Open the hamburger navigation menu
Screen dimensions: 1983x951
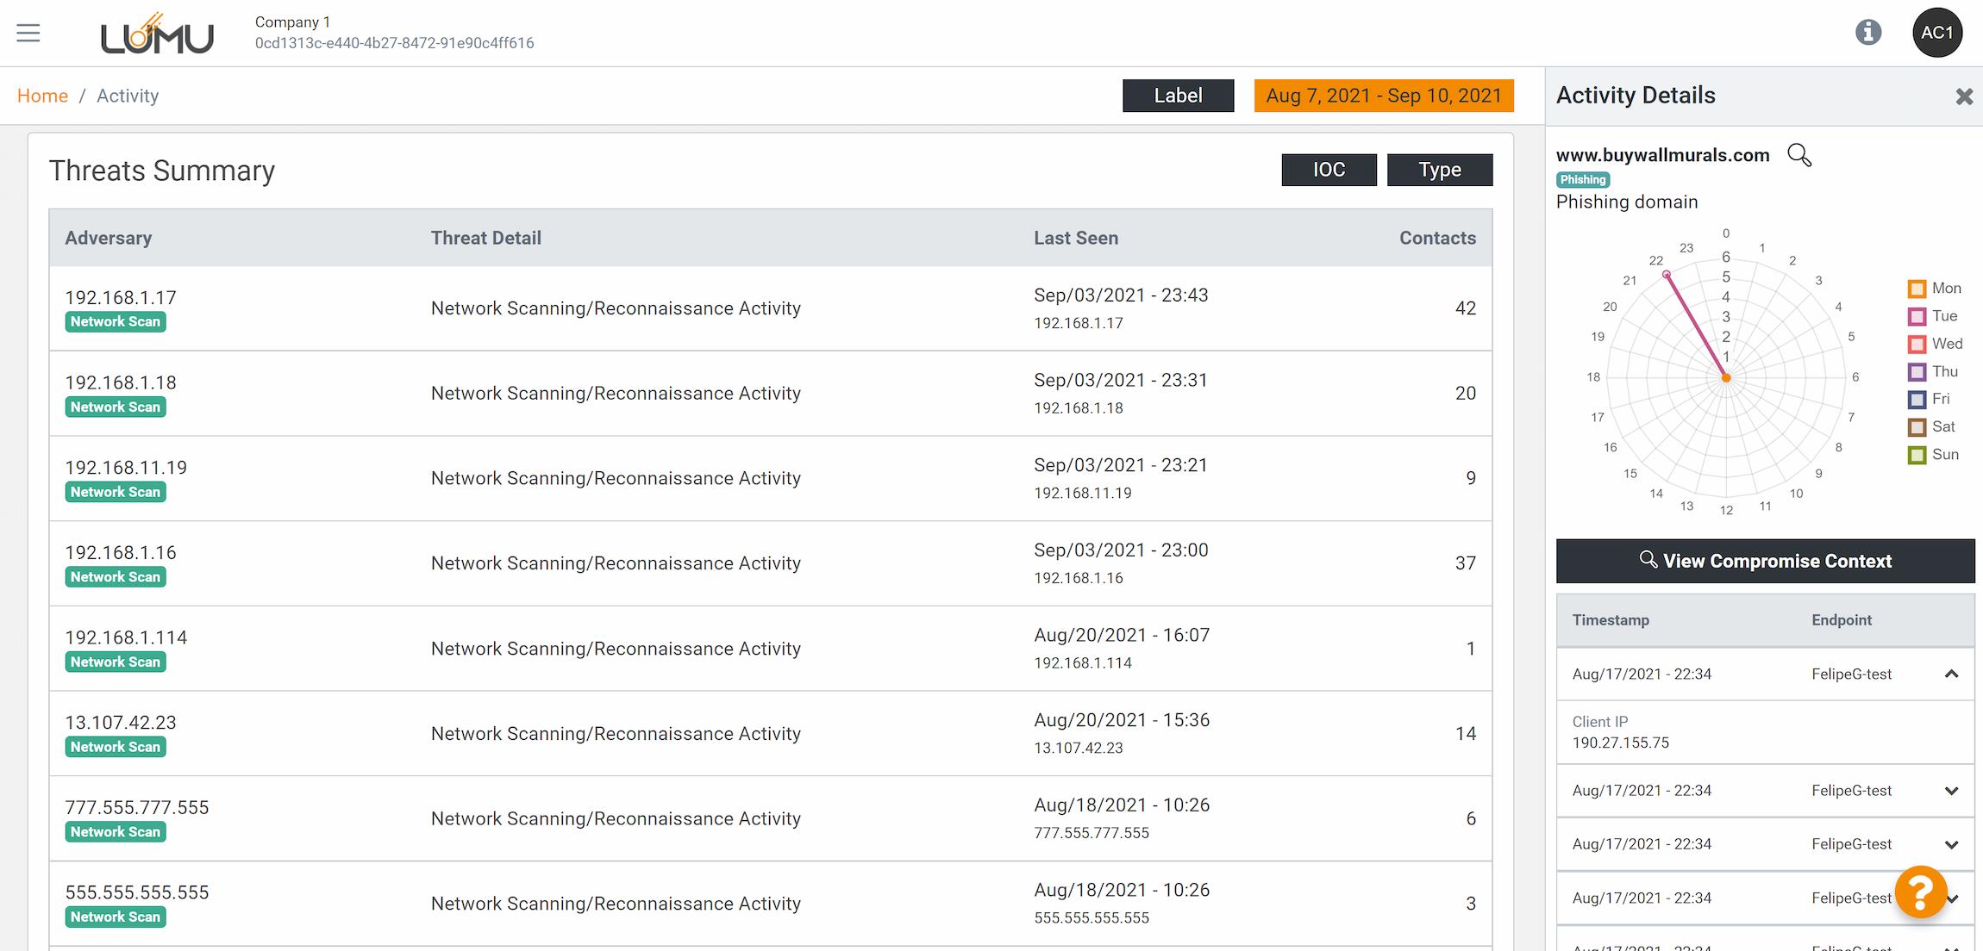[28, 33]
